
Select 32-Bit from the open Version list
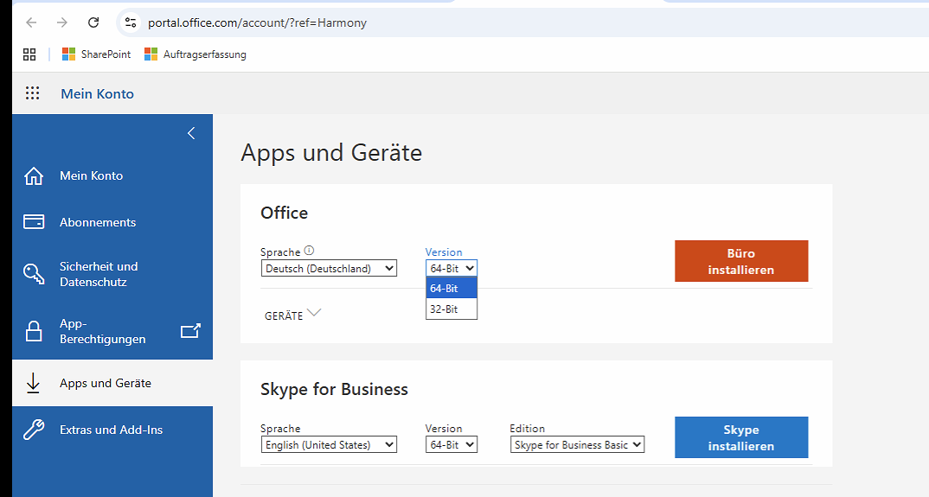point(451,309)
